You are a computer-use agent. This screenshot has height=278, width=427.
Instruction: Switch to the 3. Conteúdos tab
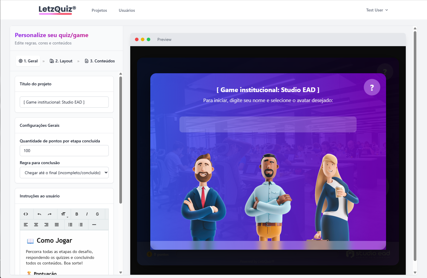[100, 61]
